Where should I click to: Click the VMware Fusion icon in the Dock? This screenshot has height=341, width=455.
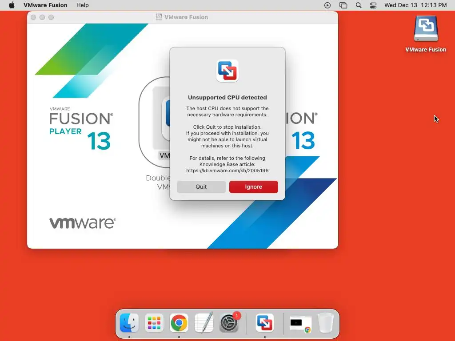point(265,323)
